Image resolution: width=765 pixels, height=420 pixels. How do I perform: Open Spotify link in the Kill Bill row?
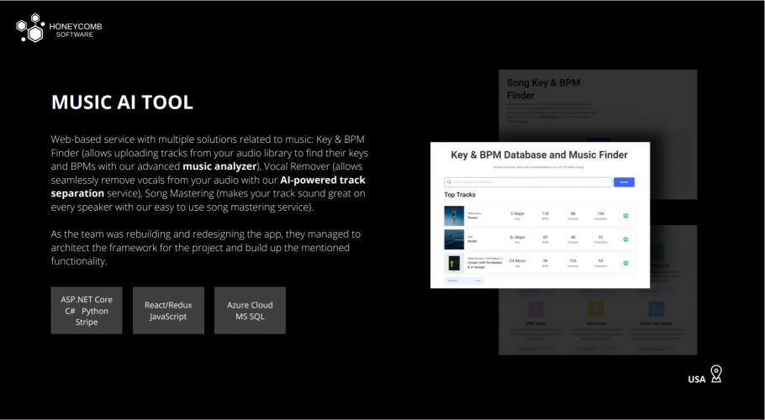click(625, 239)
